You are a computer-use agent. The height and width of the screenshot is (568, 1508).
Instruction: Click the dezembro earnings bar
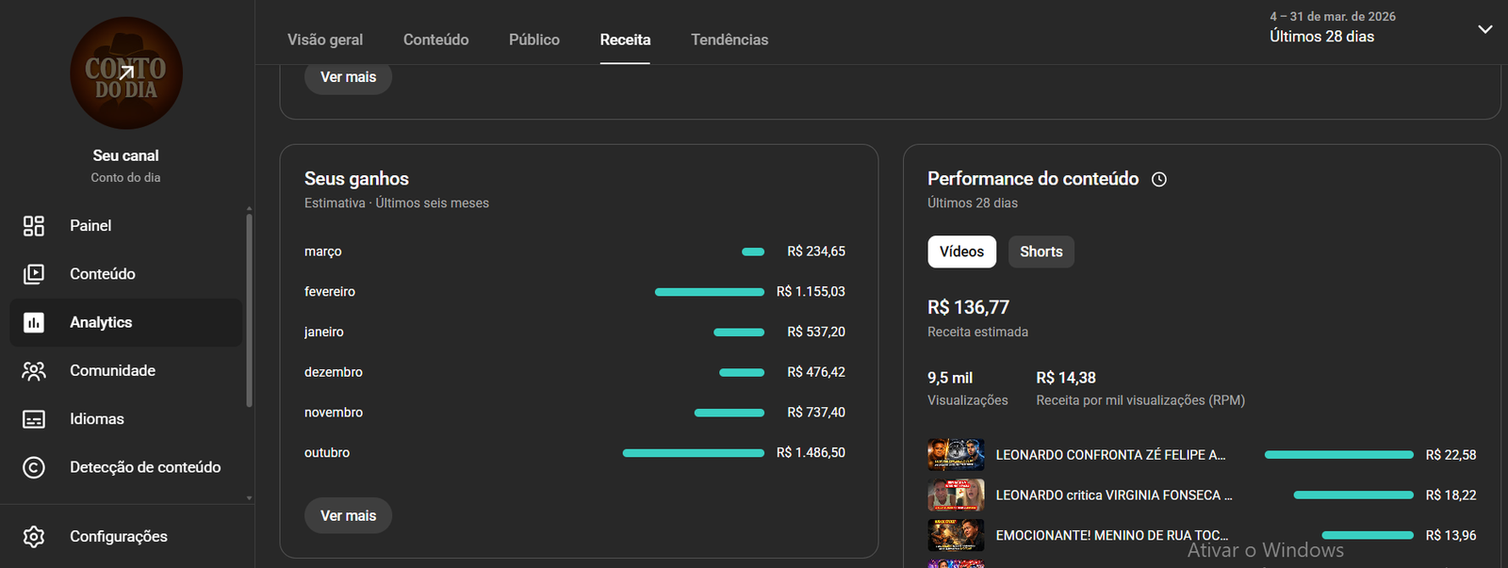pyautogui.click(x=742, y=373)
